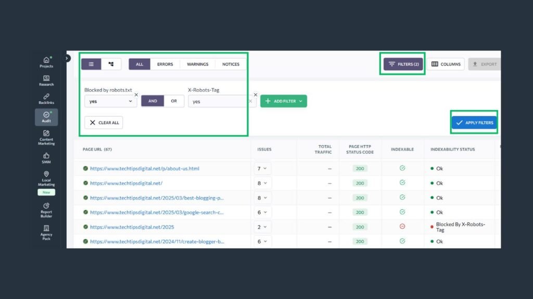This screenshot has height=299, width=533.
Task: Click CLEAR ALL filters
Action: coord(104,123)
